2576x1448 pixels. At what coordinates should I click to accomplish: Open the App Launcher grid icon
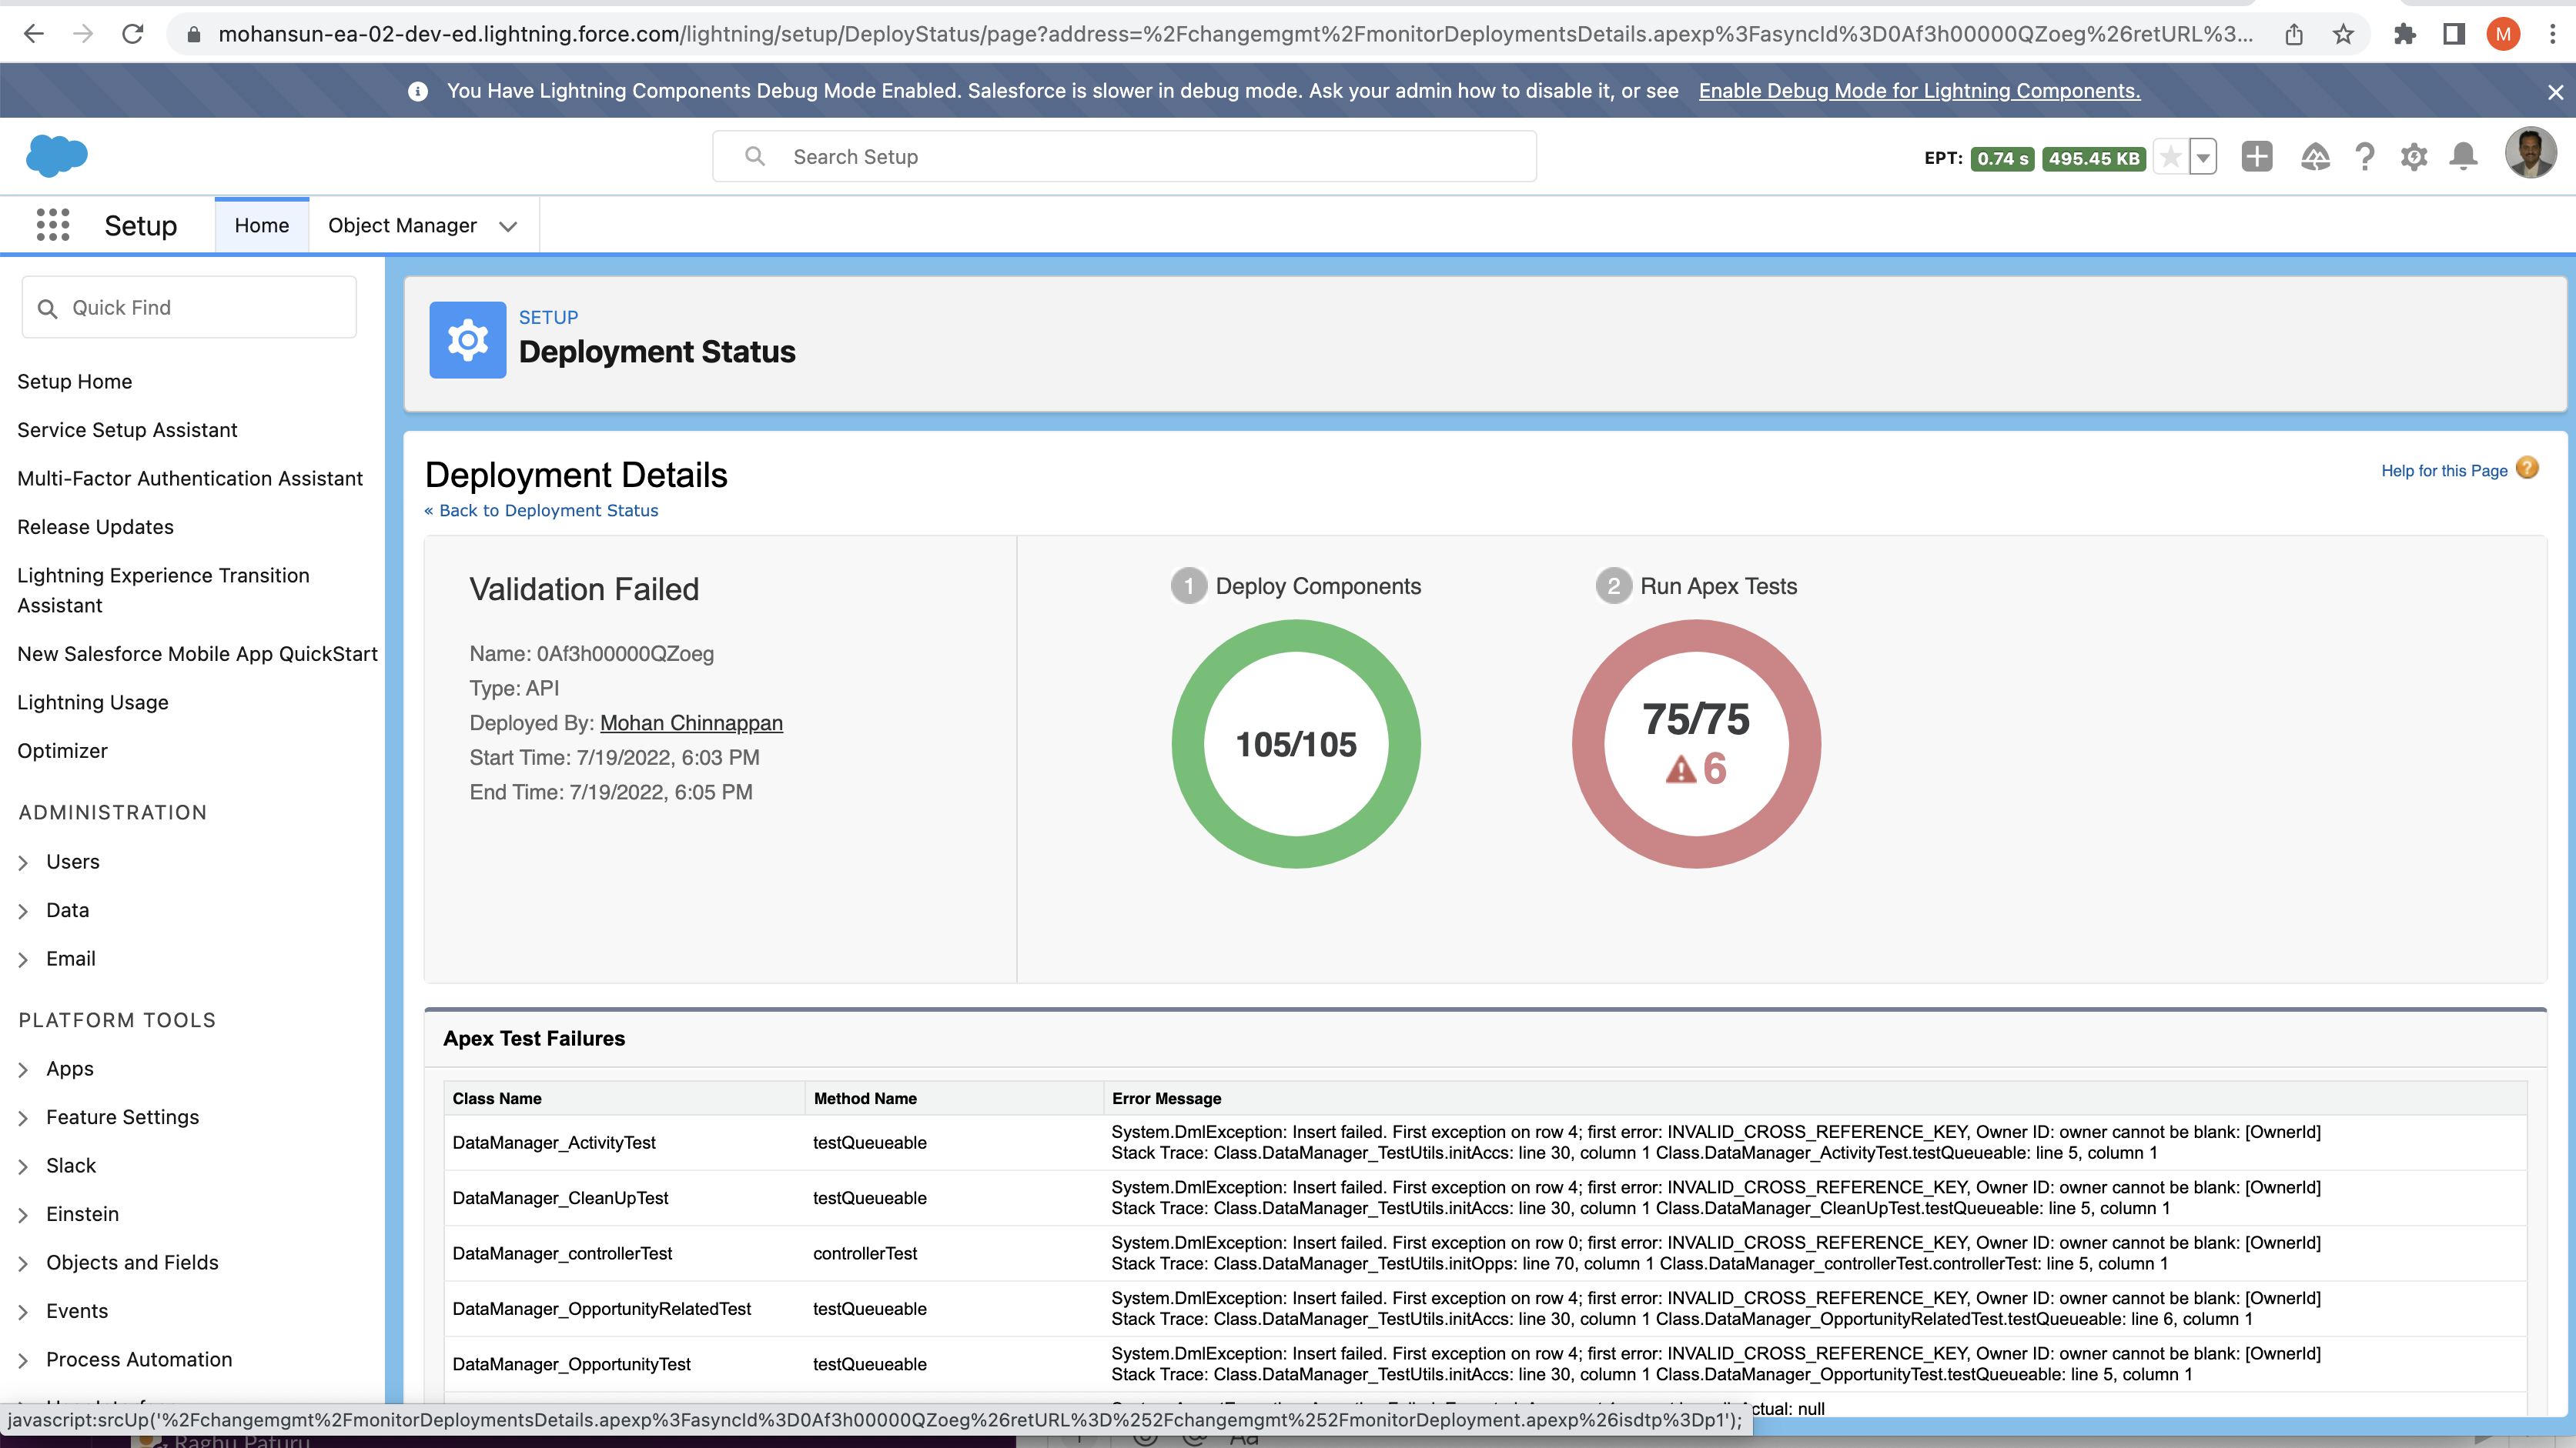(52, 225)
